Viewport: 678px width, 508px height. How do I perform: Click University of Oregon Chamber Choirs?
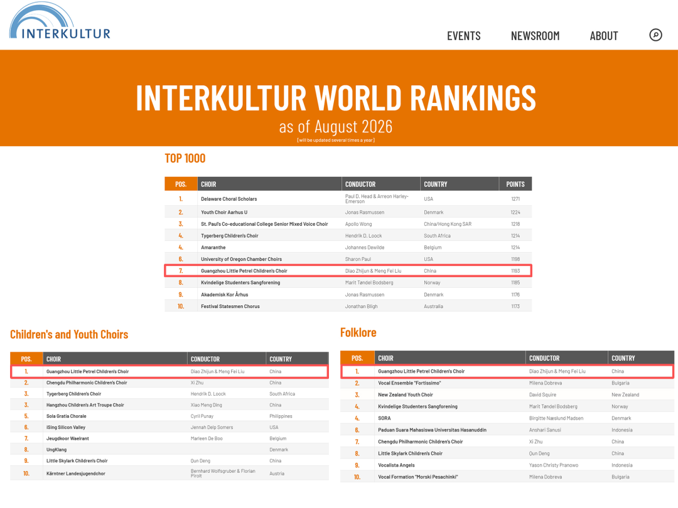click(241, 259)
